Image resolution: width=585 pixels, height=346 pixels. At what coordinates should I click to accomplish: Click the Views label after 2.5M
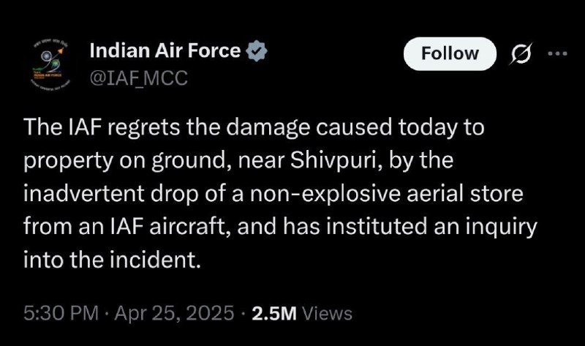point(327,314)
